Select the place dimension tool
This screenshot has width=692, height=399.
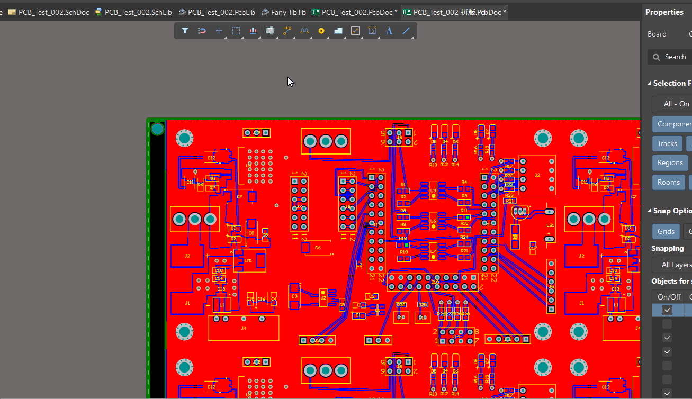372,31
